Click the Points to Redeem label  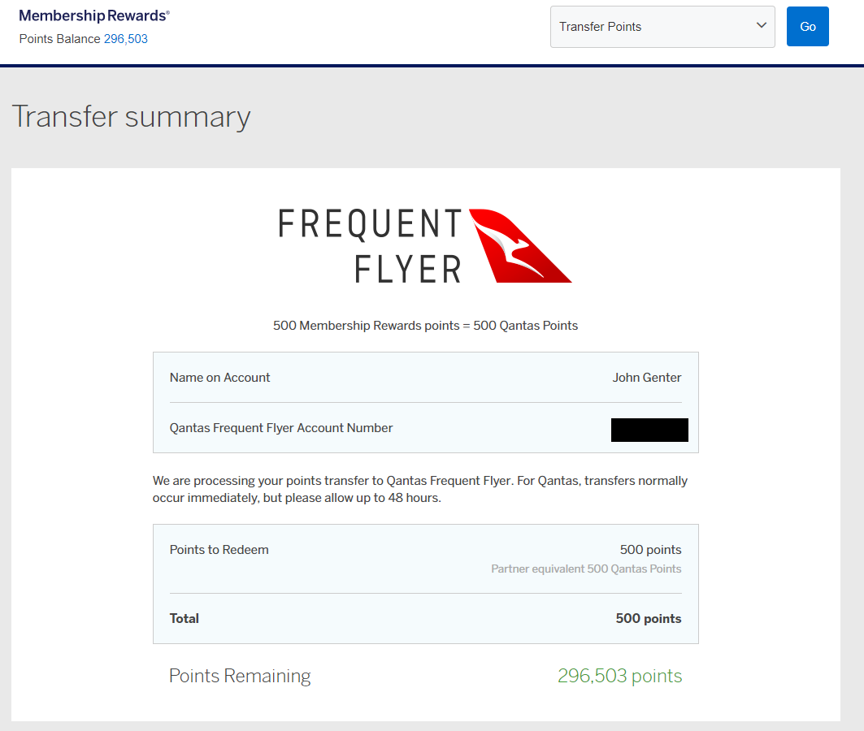tap(219, 550)
